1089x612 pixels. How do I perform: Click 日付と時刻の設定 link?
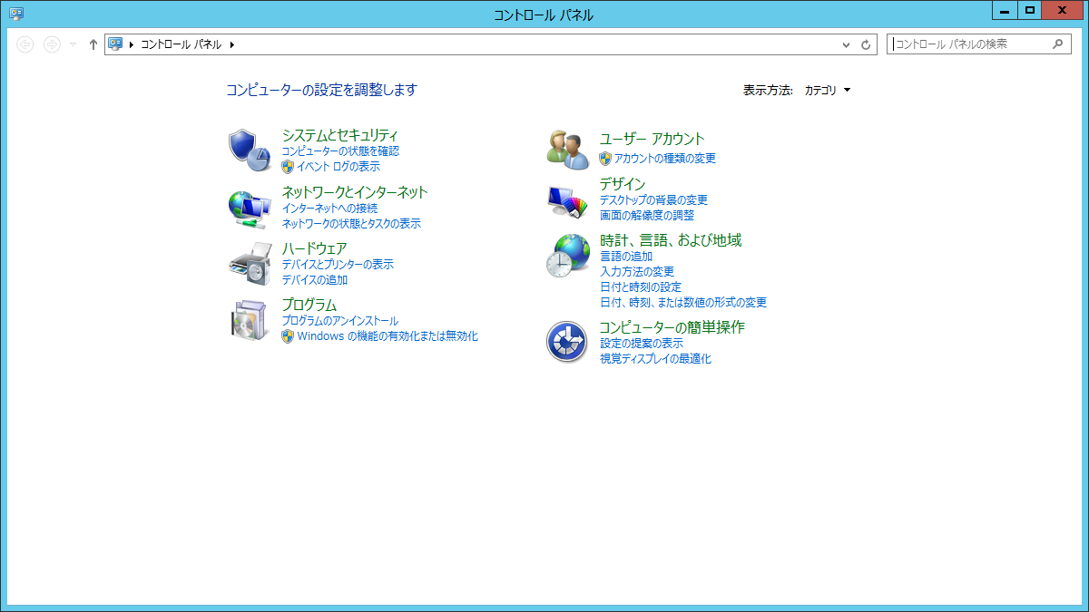[641, 287]
